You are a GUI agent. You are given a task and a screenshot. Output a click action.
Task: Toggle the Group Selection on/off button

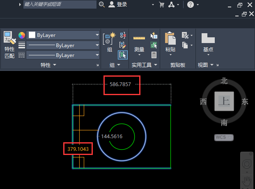click(x=123, y=55)
